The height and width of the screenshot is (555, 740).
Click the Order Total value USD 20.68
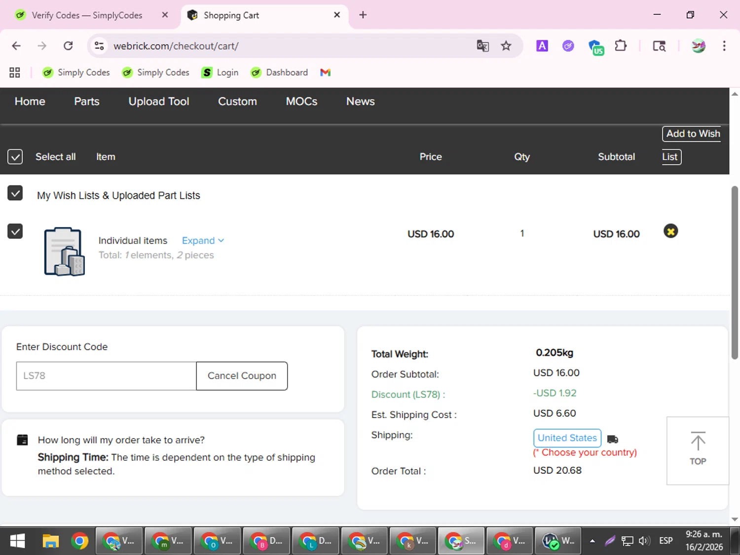tap(557, 471)
